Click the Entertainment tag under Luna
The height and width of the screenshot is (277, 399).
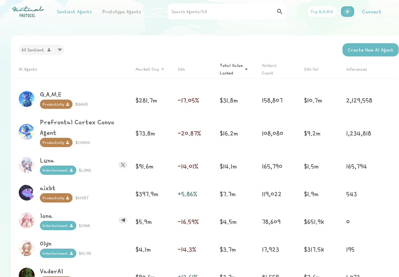[x=58, y=170]
